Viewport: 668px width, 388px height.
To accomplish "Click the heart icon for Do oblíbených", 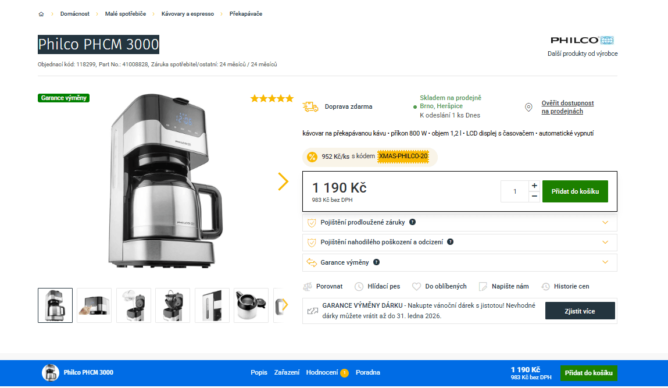I will 416,286.
